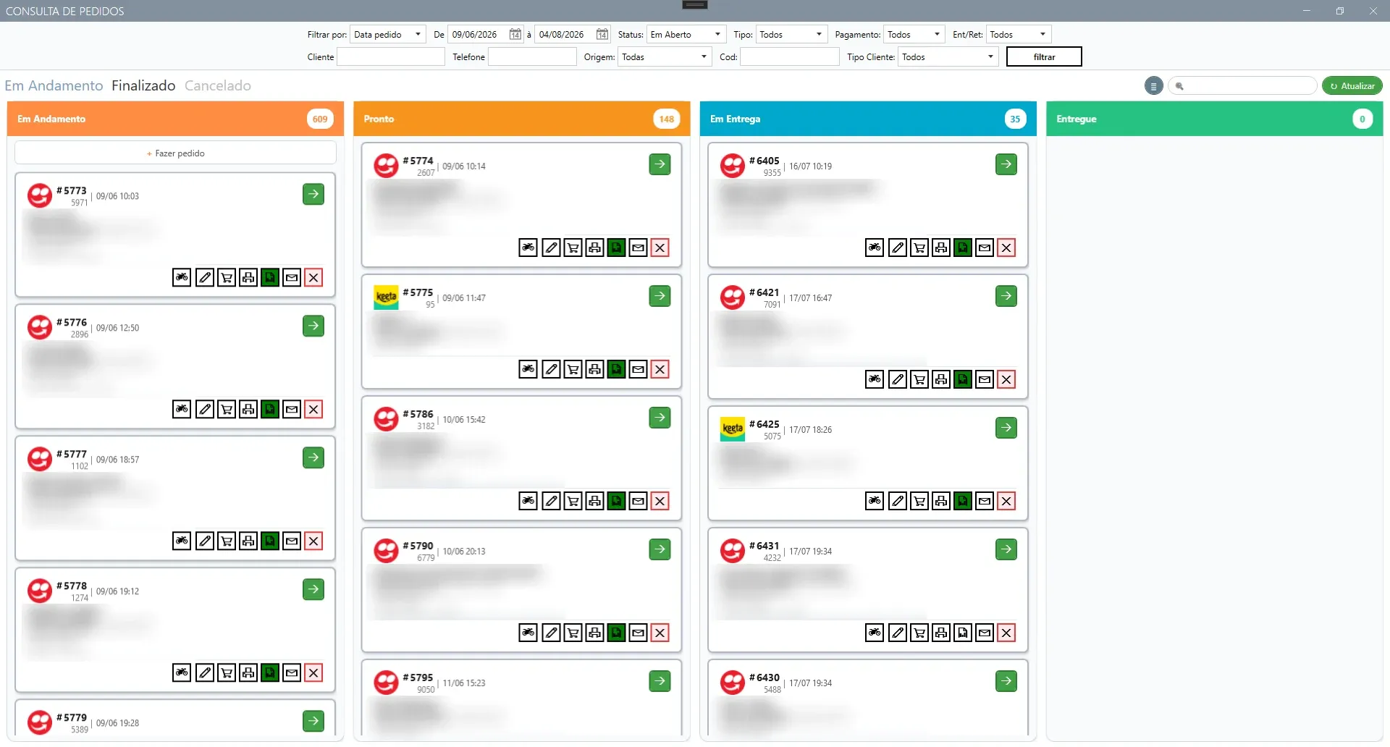Open the cart items of order #5773
The width and height of the screenshot is (1390, 747).
click(227, 278)
